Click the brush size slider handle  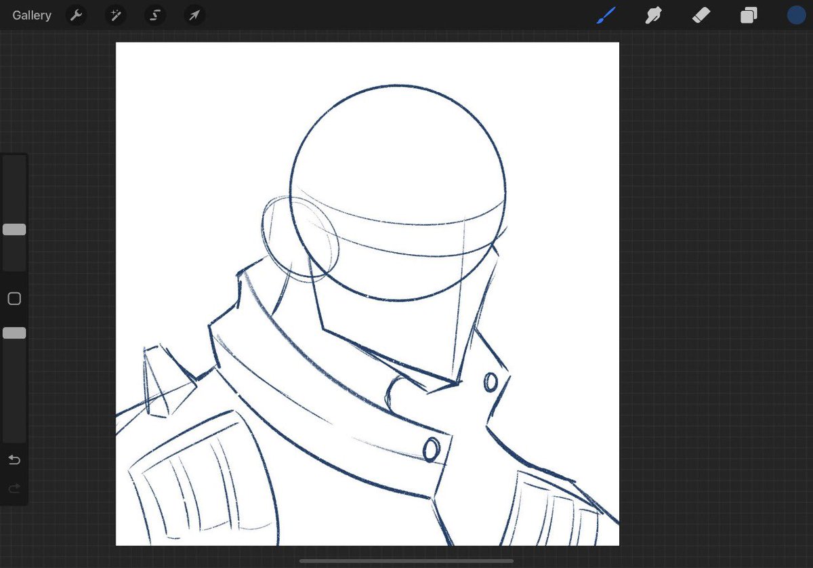pyautogui.click(x=14, y=230)
